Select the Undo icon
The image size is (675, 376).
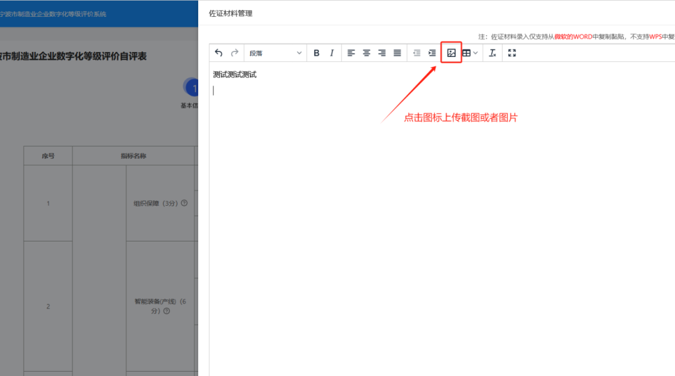coord(218,53)
